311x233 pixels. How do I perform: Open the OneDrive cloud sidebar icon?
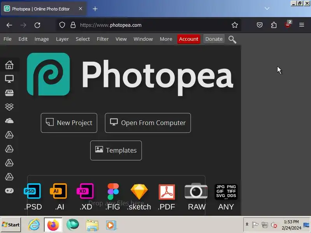coord(9,121)
